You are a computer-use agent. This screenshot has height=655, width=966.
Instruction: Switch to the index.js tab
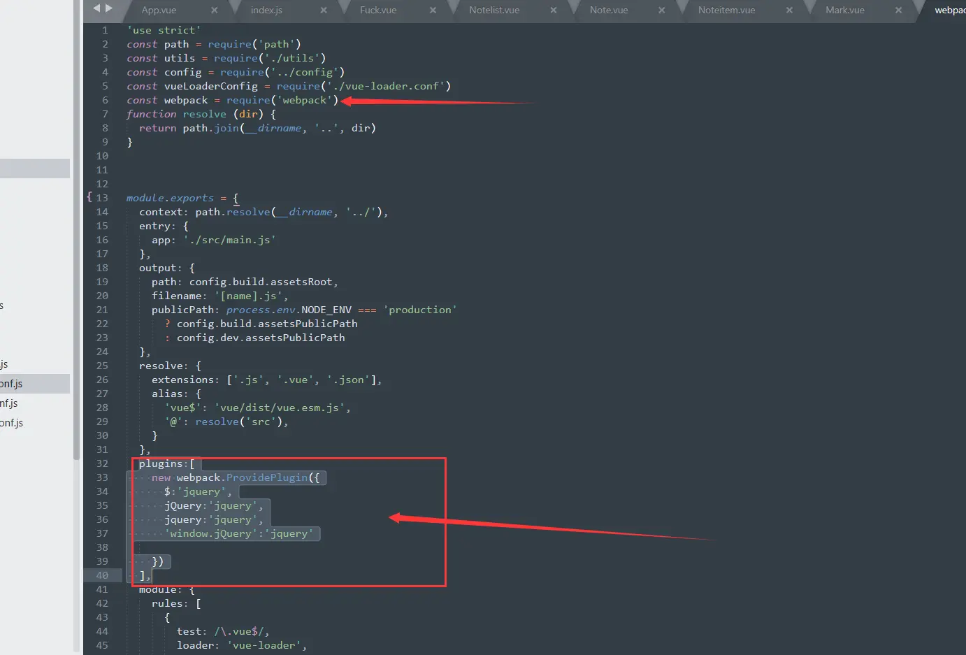[266, 10]
